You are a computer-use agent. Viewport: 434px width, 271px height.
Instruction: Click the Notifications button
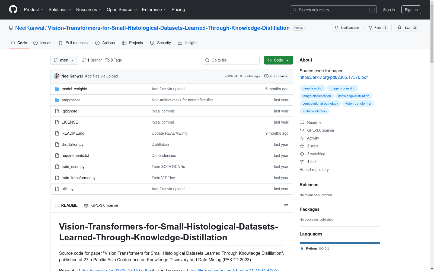coord(347,28)
